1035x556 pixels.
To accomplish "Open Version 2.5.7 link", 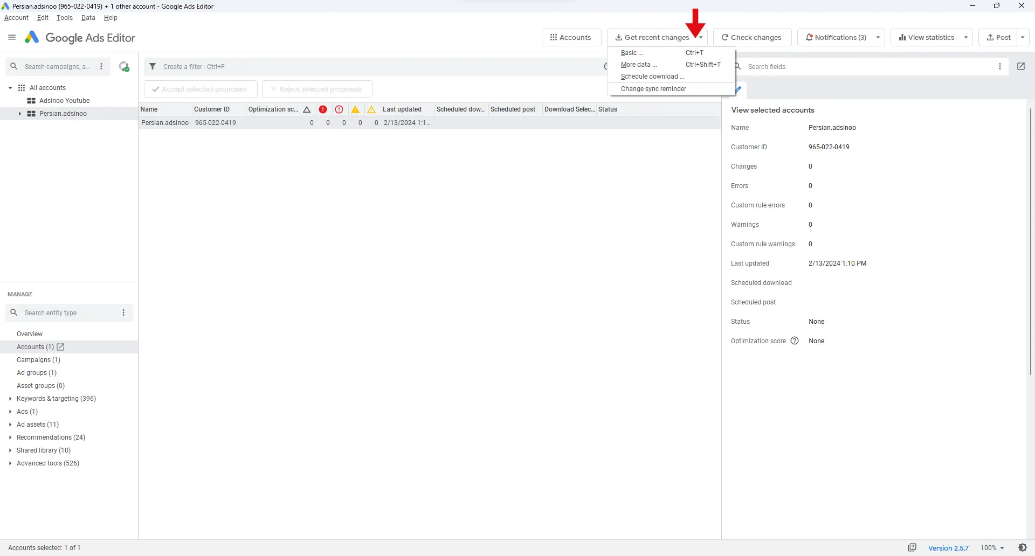I will pyautogui.click(x=948, y=548).
